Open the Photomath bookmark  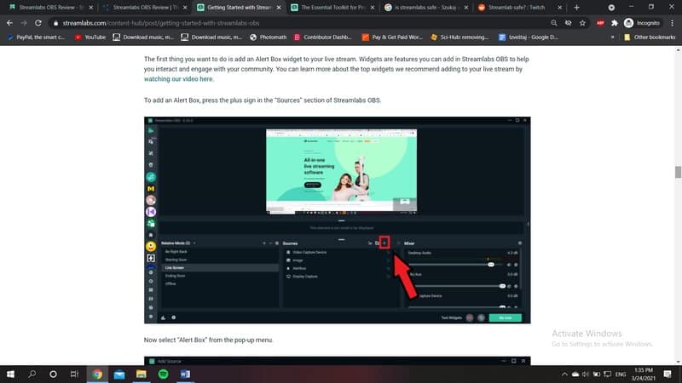point(268,37)
